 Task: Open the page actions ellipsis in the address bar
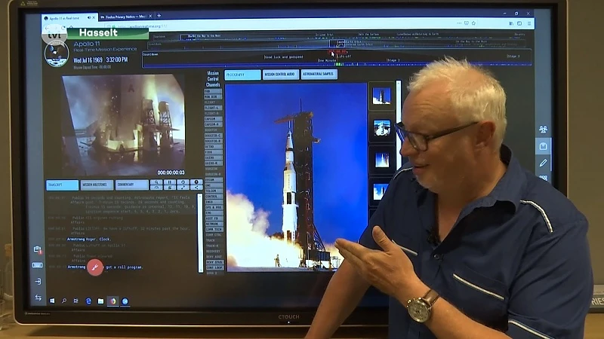459,23
